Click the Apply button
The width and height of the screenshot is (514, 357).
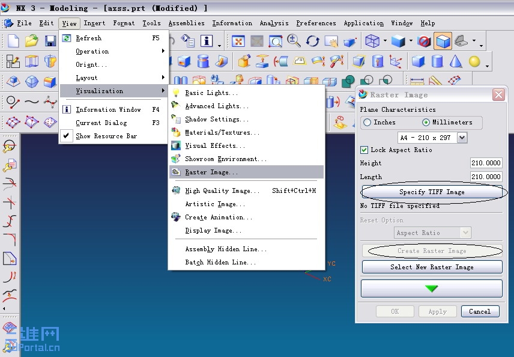438,311
